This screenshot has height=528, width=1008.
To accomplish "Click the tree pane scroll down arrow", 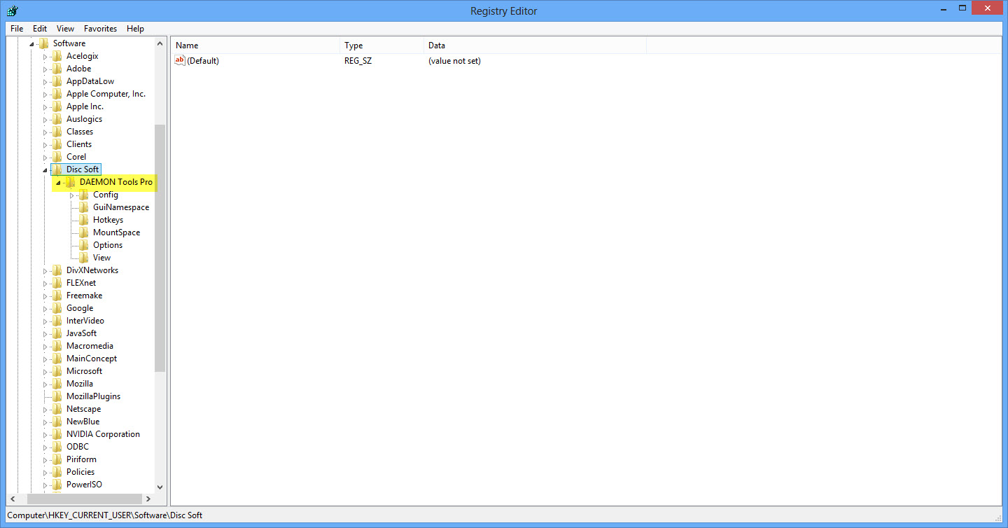I will point(160,487).
